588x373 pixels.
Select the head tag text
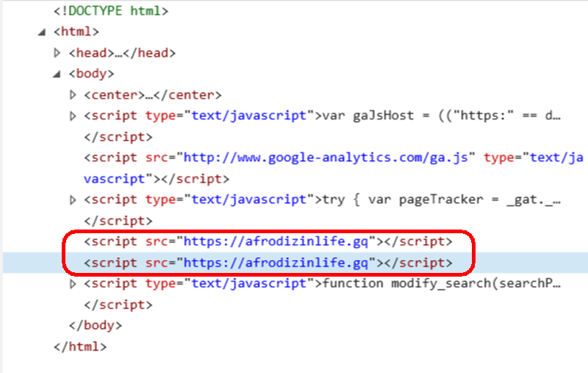click(x=122, y=53)
